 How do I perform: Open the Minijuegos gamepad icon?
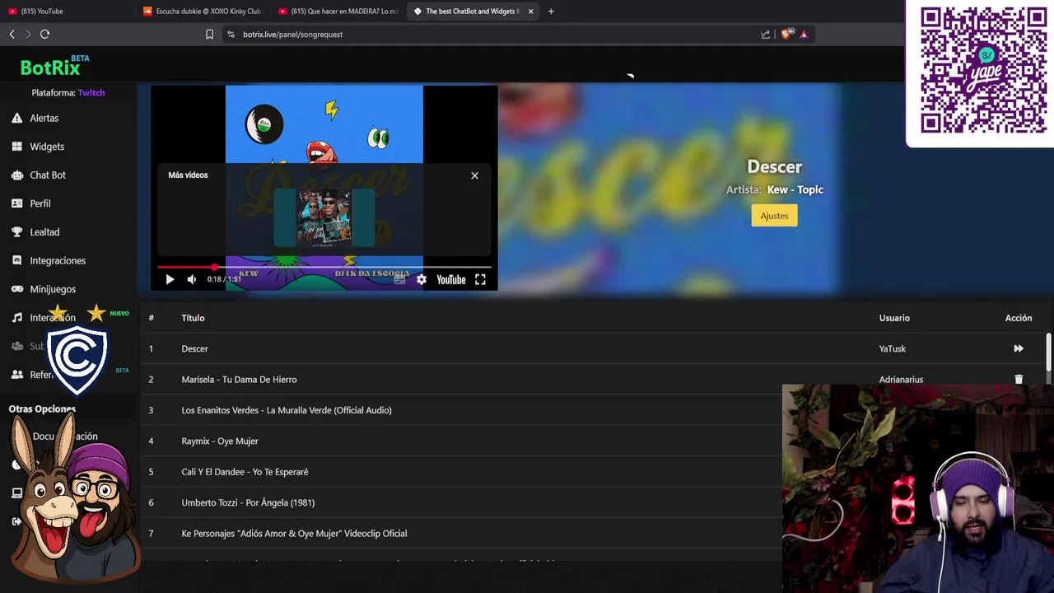tap(16, 289)
